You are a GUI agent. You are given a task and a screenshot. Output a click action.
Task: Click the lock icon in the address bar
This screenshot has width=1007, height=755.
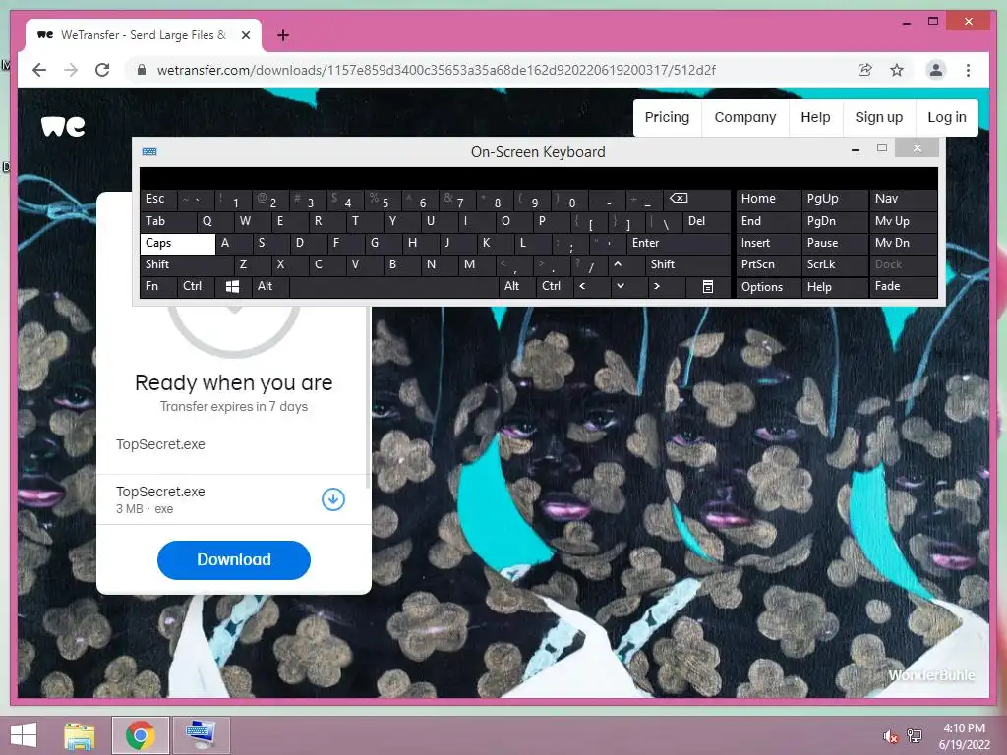142,70
